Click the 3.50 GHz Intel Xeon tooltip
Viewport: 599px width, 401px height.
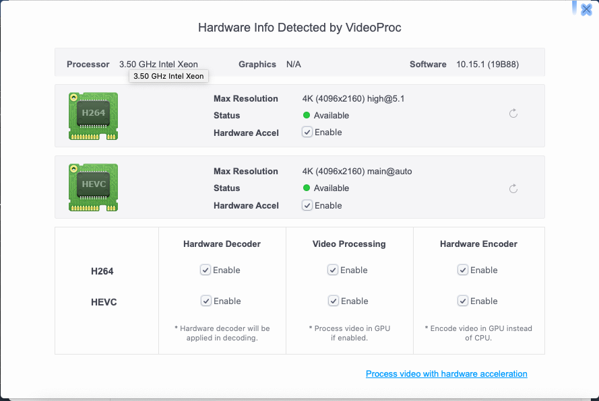pyautogui.click(x=168, y=76)
